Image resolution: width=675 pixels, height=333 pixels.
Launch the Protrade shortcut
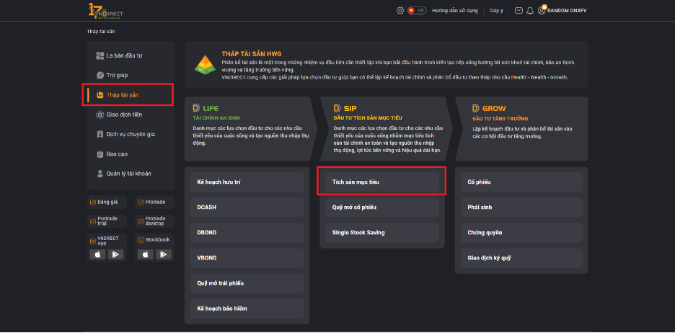coord(154,202)
